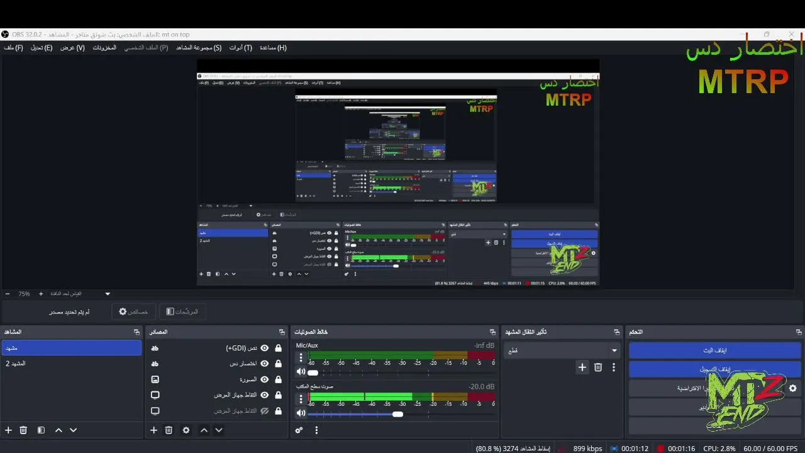Mute the Mic/Aux audio channel
805x453 pixels.
301,372
